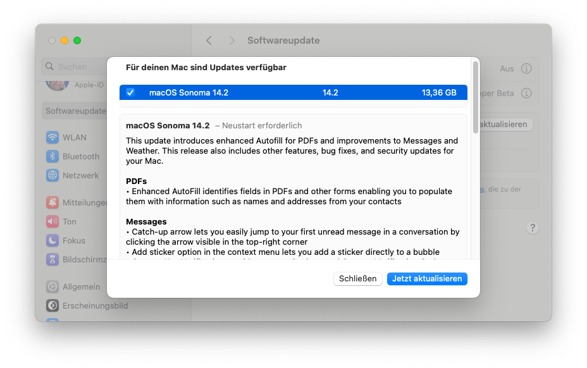
Task: Click the green fullscreen window button
Action: click(77, 40)
